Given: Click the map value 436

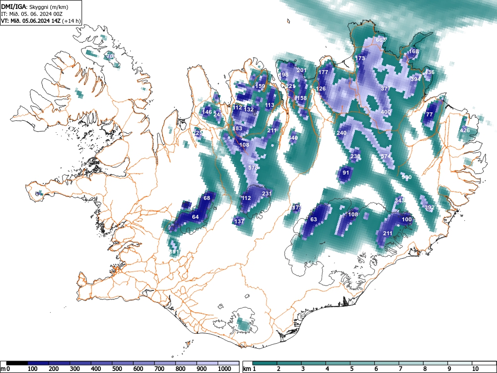Looking at the screenshot, I should (429, 72).
